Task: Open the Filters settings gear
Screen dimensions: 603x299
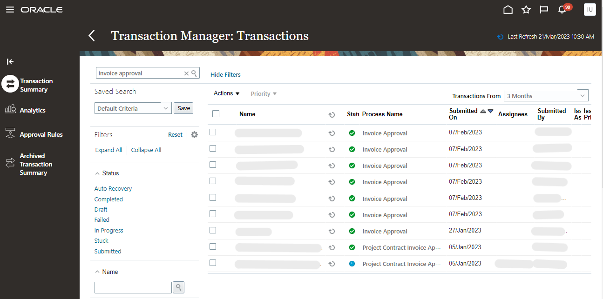Action: 194,134
